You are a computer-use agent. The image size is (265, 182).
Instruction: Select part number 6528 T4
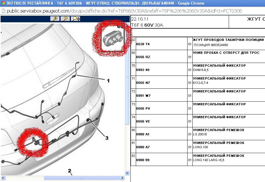click(143, 44)
